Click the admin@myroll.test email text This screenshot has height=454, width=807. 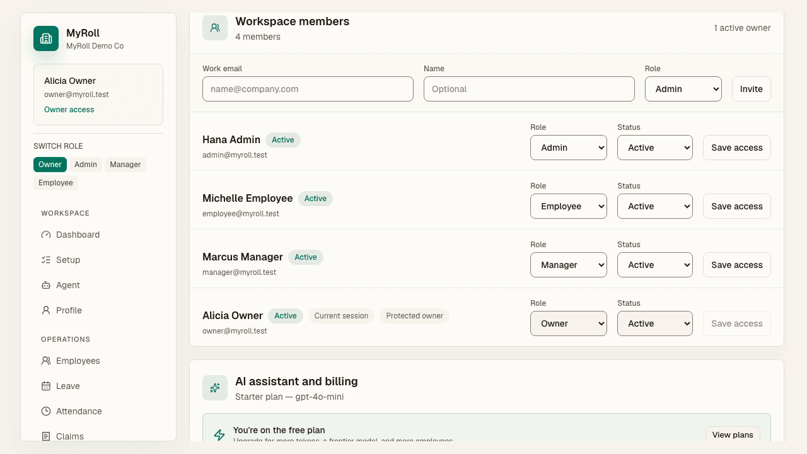click(x=235, y=155)
